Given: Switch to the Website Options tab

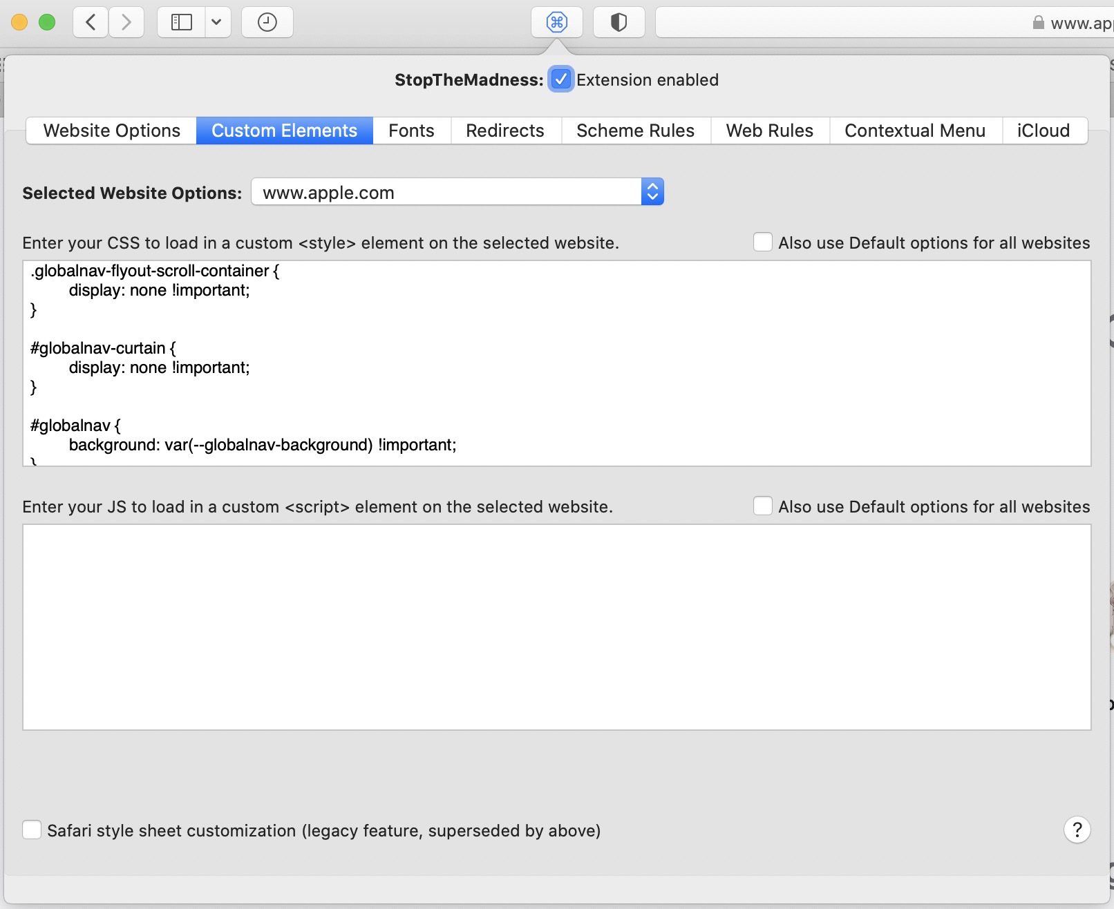Looking at the screenshot, I should pyautogui.click(x=111, y=131).
